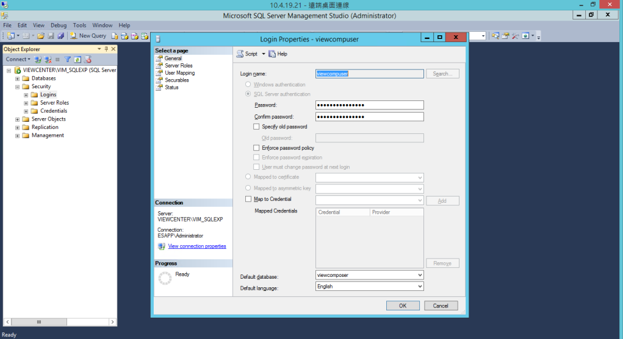This screenshot has width=623, height=339.
Task: Open the Map to Credential combo box
Action: tap(370, 201)
